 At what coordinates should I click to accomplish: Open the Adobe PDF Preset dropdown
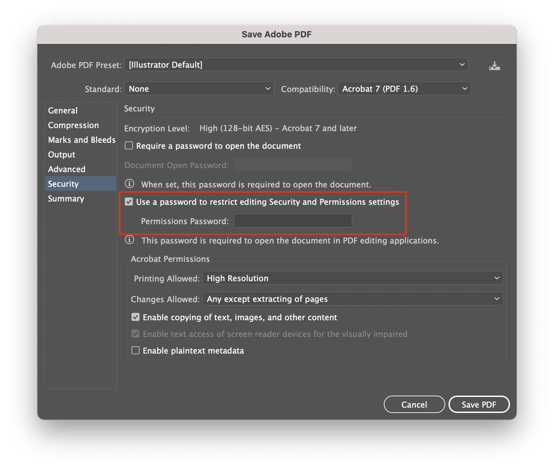(296, 64)
